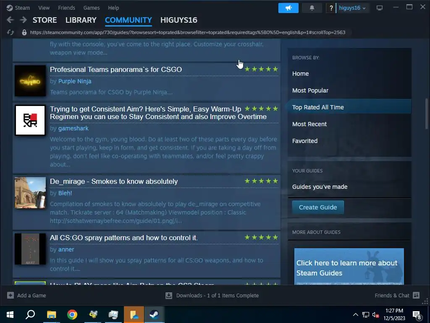Open Downloads 1 of 1 Items Complete
Screen dimensions: 430x323
pyautogui.click(x=218, y=296)
